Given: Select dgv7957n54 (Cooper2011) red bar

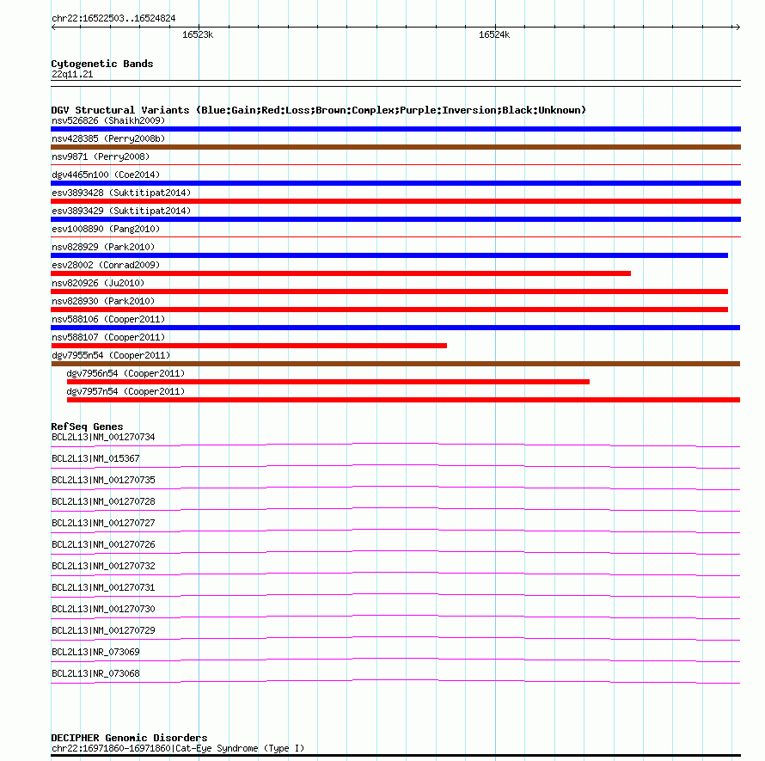Looking at the screenshot, I should [x=403, y=400].
